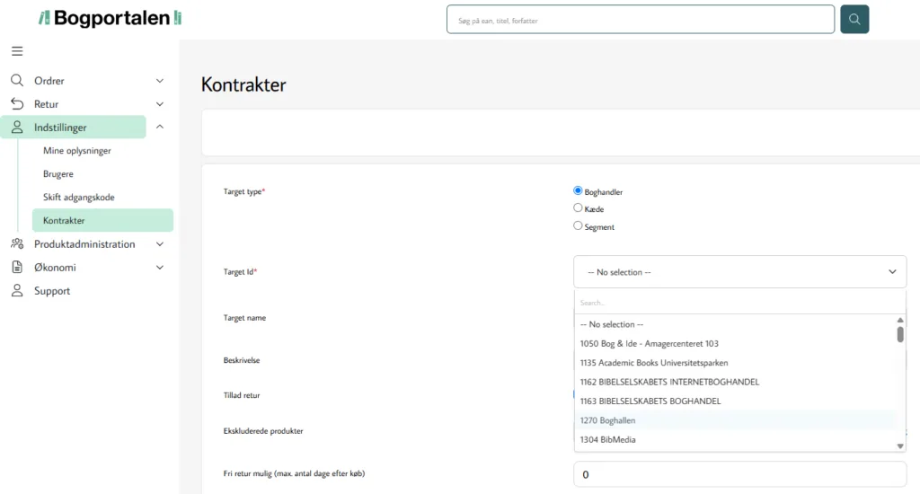Click the Bogportalen logo

pos(110,18)
